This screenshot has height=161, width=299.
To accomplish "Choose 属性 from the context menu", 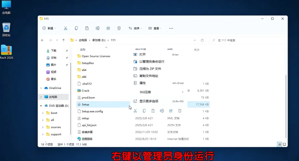I will [x=159, y=83].
